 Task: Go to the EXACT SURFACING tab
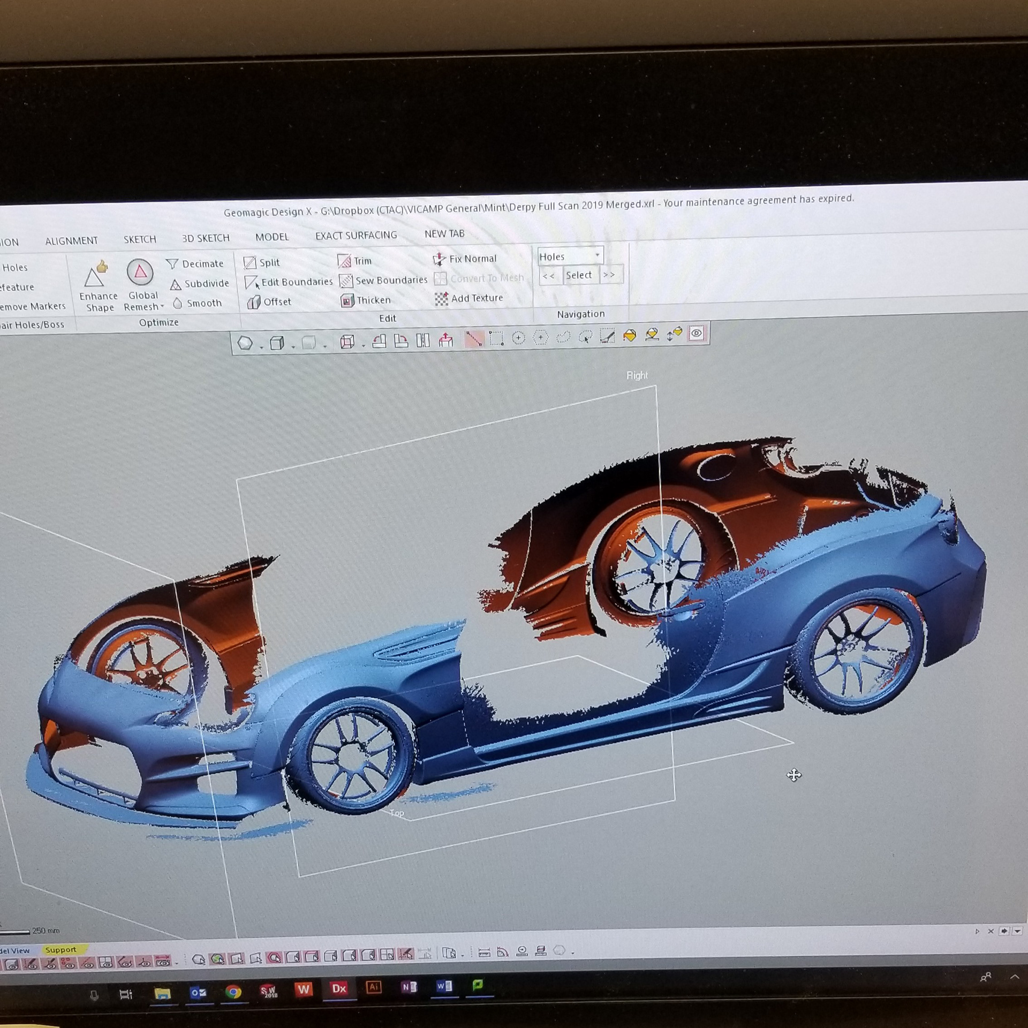click(356, 235)
